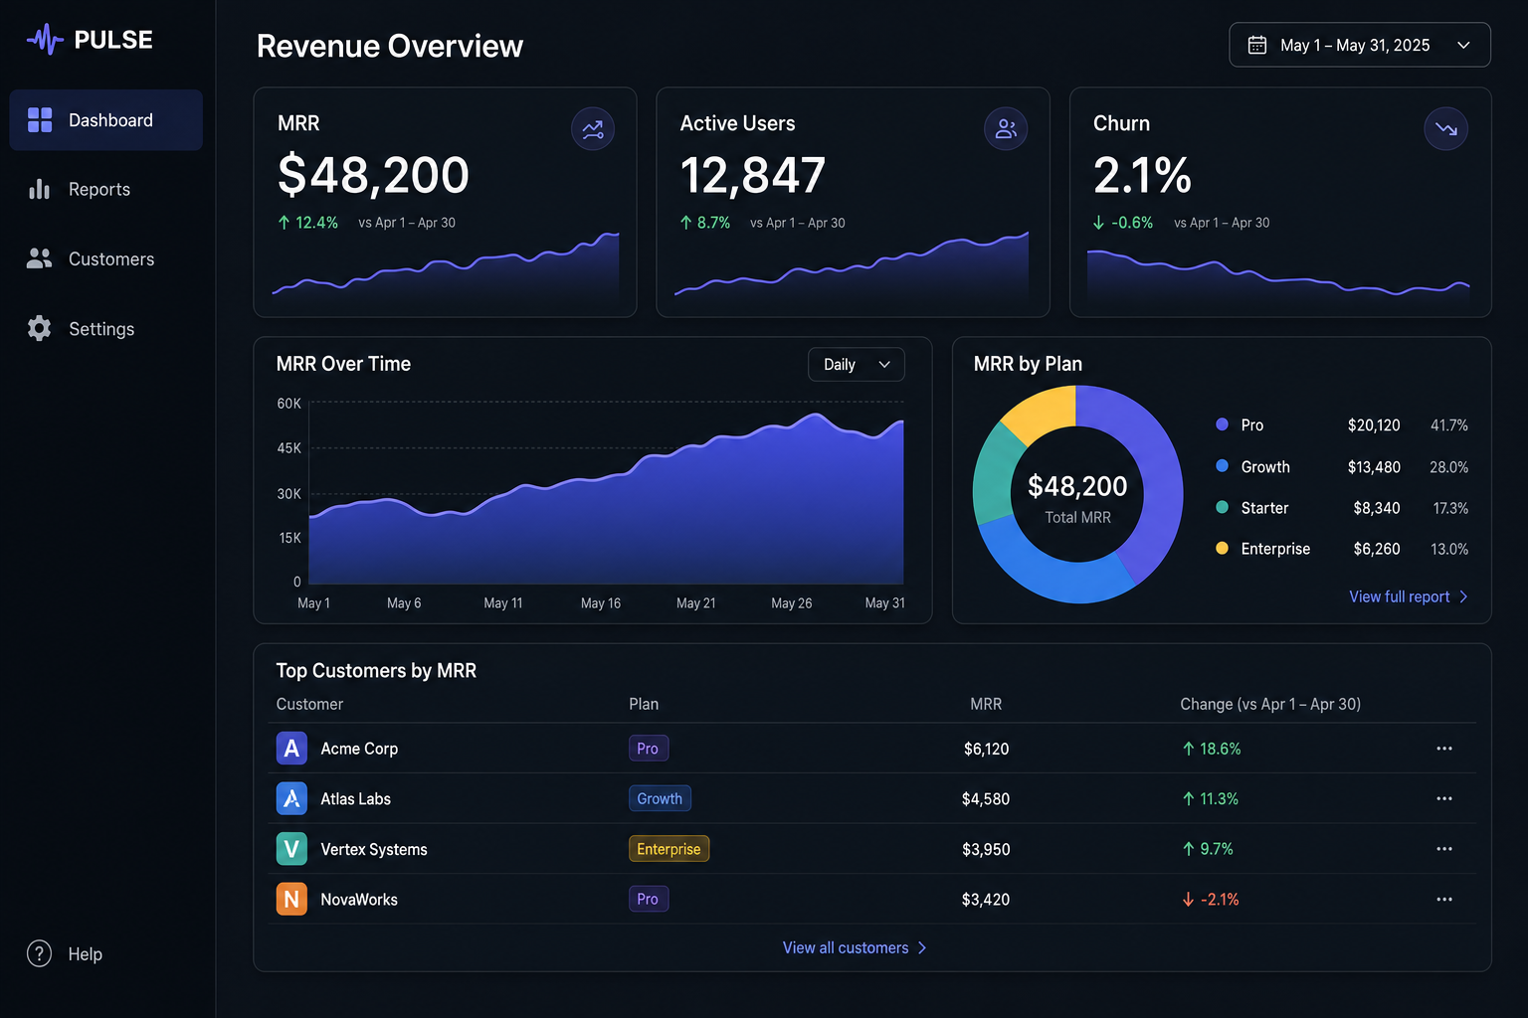Click the Churn card sparkline chart
1528x1018 pixels.
pos(1278,273)
